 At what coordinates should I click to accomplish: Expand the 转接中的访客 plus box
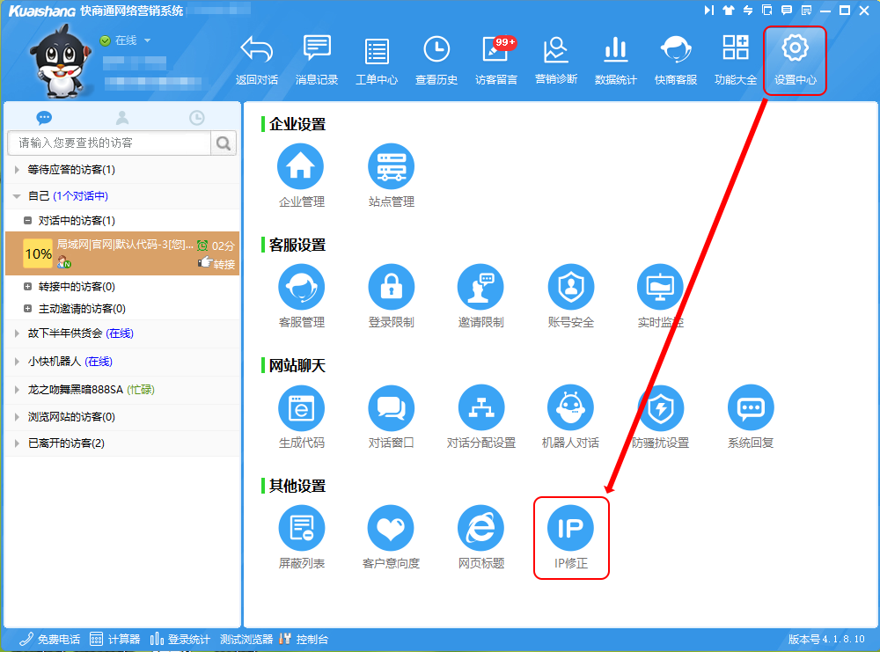coord(28,287)
